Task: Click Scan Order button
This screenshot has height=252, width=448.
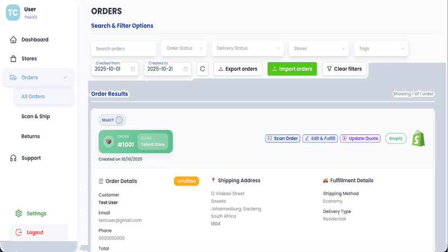Action: pyautogui.click(x=282, y=138)
